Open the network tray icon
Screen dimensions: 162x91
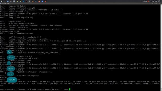(x=144, y=1)
